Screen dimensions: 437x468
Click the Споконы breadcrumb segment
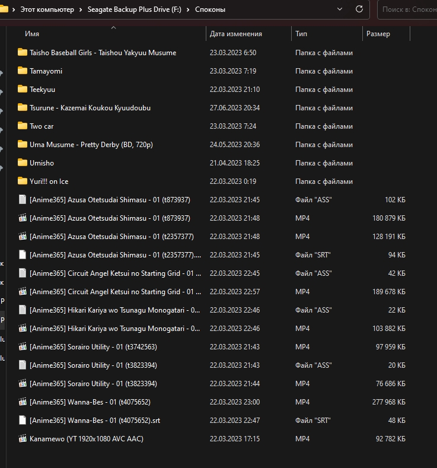[210, 9]
